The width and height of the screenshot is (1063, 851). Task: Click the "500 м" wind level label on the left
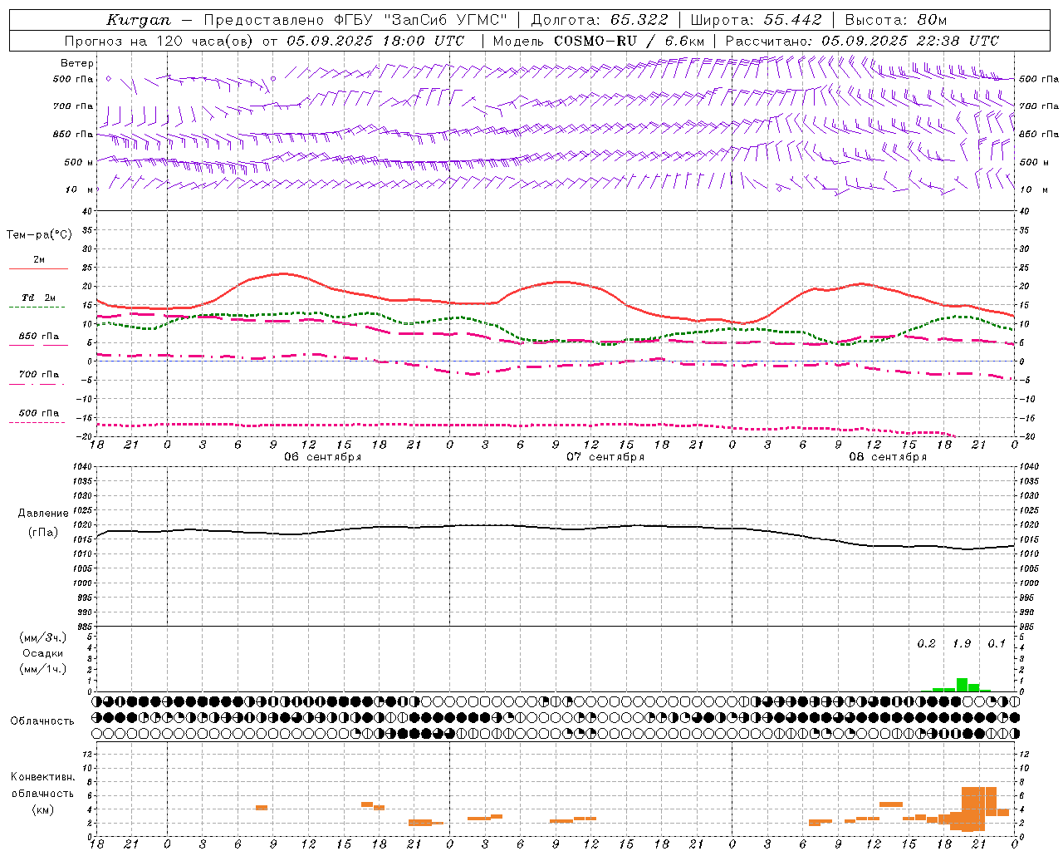coord(79,162)
